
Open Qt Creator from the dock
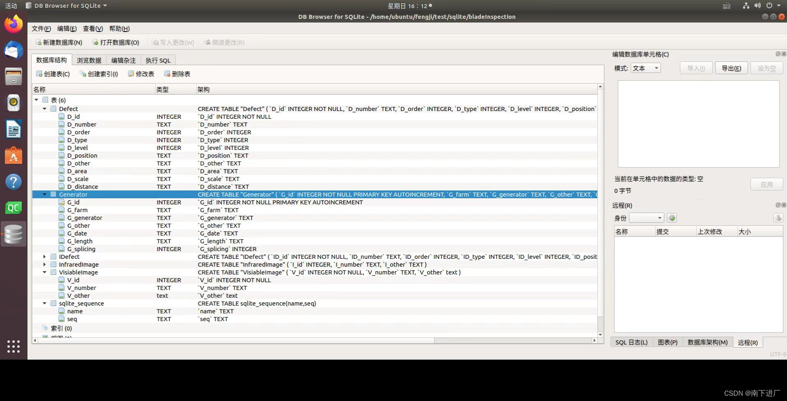click(14, 208)
